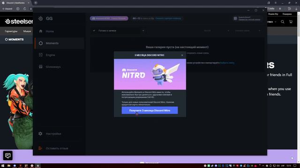Image resolution: width=300 pixels, height=168 pixels.
Task: Open the Home section in GG sidebar
Action: (x=60, y=31)
